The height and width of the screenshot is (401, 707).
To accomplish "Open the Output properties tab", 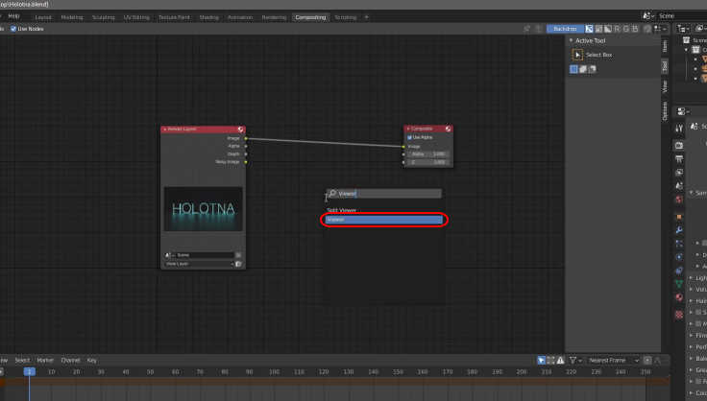I will click(679, 159).
